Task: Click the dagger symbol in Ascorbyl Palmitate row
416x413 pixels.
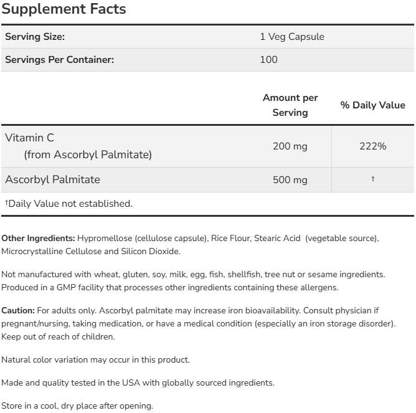Action: (373, 179)
